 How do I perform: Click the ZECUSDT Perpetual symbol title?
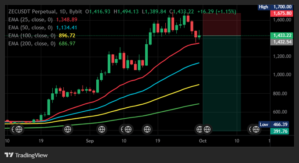point(33,11)
